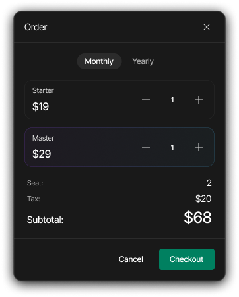The width and height of the screenshot is (239, 297).
Task: Click the Subtotal label
Action: pos(45,220)
